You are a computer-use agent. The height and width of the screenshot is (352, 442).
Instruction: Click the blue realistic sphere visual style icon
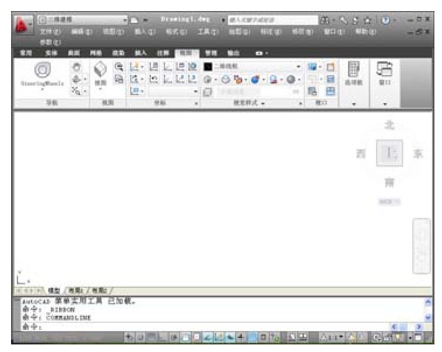[255, 80]
